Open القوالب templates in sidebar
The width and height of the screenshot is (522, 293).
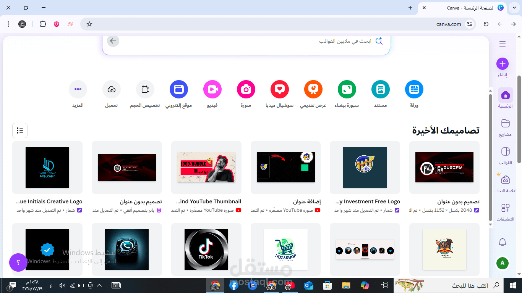coord(505,155)
